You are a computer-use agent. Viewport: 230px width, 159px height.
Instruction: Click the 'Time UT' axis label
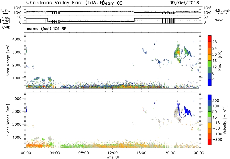point(112,157)
